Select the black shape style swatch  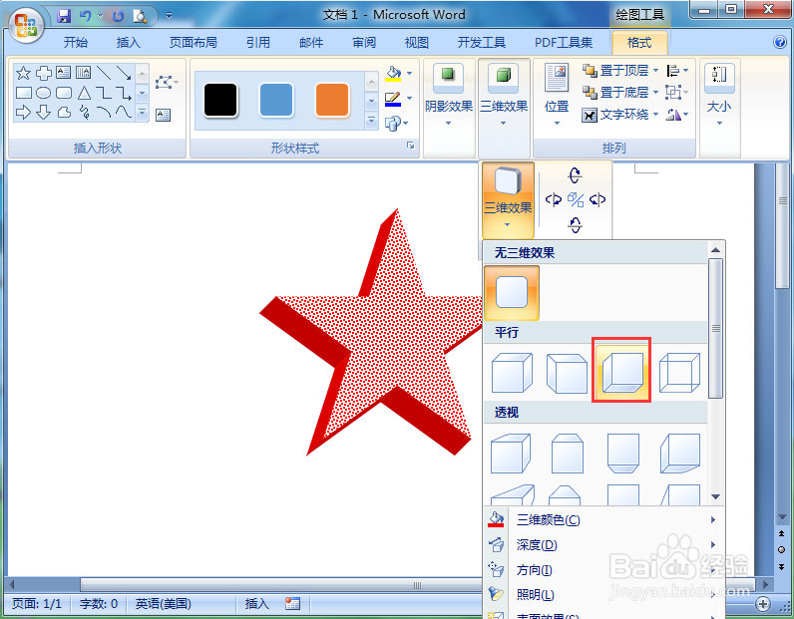(x=220, y=100)
